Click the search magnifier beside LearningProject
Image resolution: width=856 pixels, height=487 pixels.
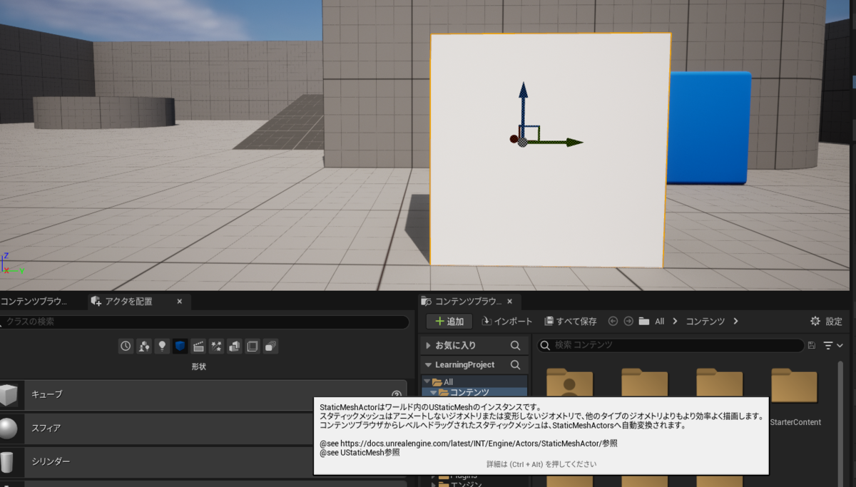pyautogui.click(x=515, y=364)
